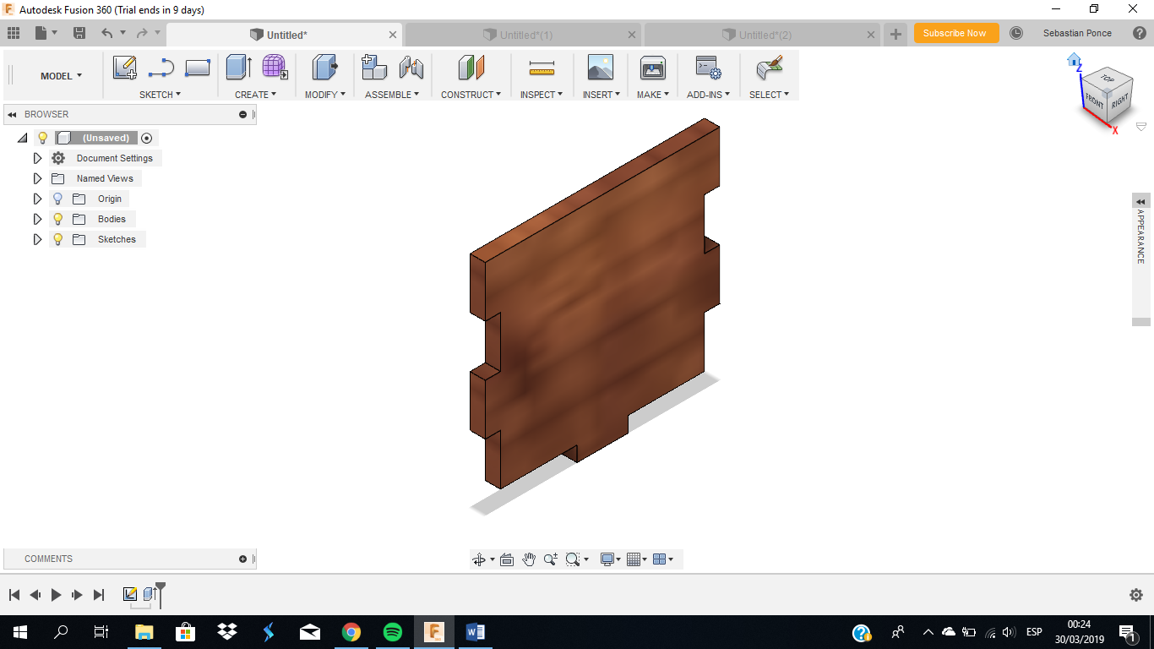Select the Press Pull modify icon
The image size is (1154, 649).
[324, 68]
